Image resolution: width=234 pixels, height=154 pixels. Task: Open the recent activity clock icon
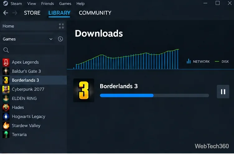60,39
